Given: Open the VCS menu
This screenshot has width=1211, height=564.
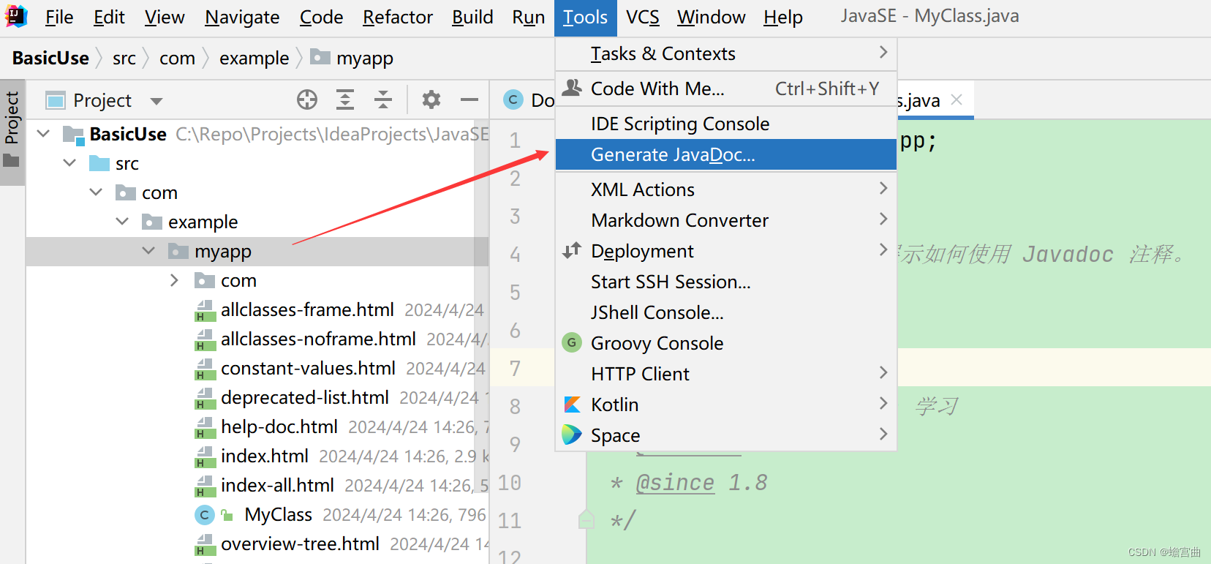Looking at the screenshot, I should coord(643,17).
